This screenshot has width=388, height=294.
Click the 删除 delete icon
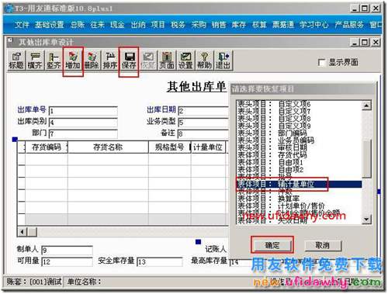92,61
